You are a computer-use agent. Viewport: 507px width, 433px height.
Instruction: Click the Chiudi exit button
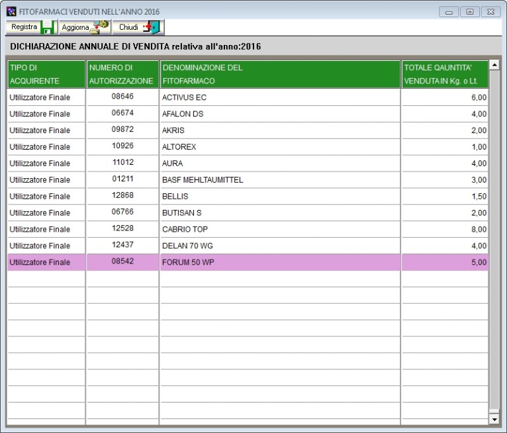tap(138, 27)
